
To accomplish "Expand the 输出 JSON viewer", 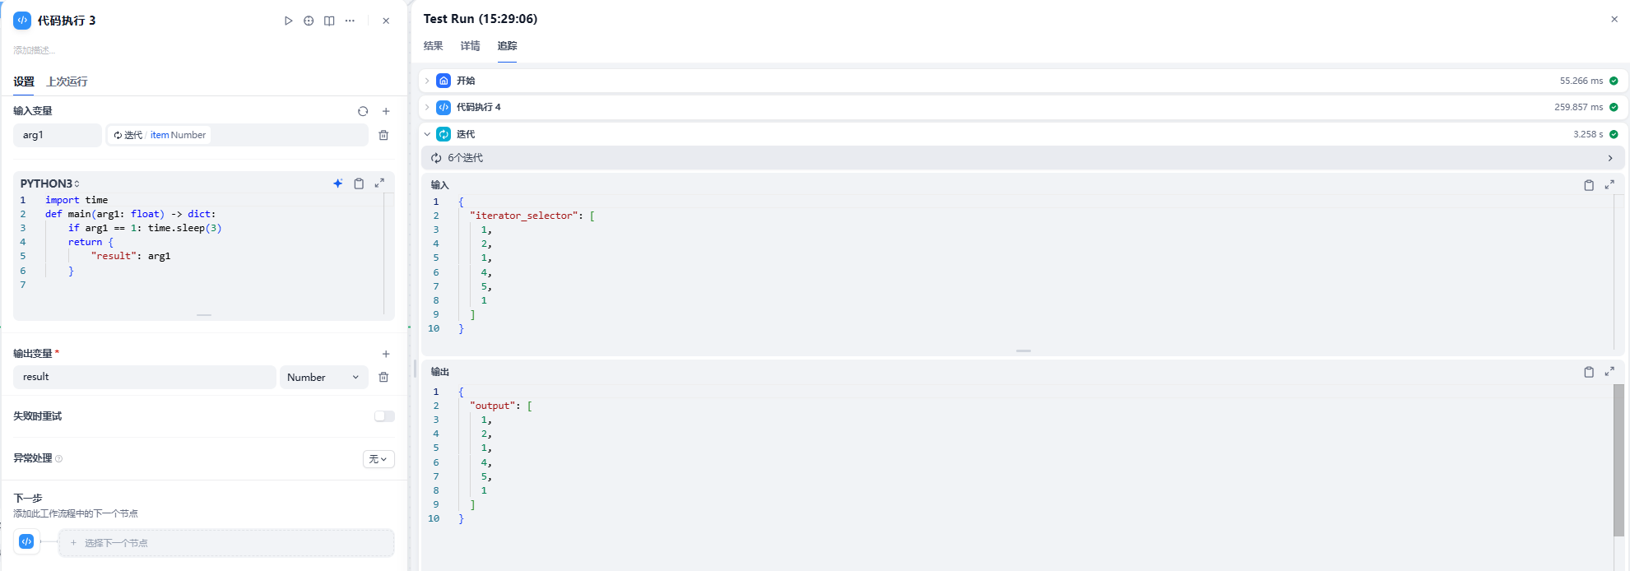I will point(1609,371).
